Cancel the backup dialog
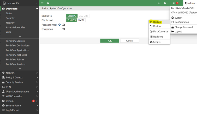The image size is (197, 114). tap(130, 41)
